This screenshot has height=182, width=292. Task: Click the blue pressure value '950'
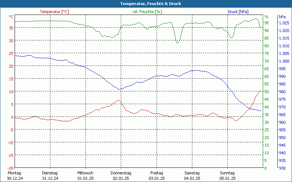[x=282, y=138]
